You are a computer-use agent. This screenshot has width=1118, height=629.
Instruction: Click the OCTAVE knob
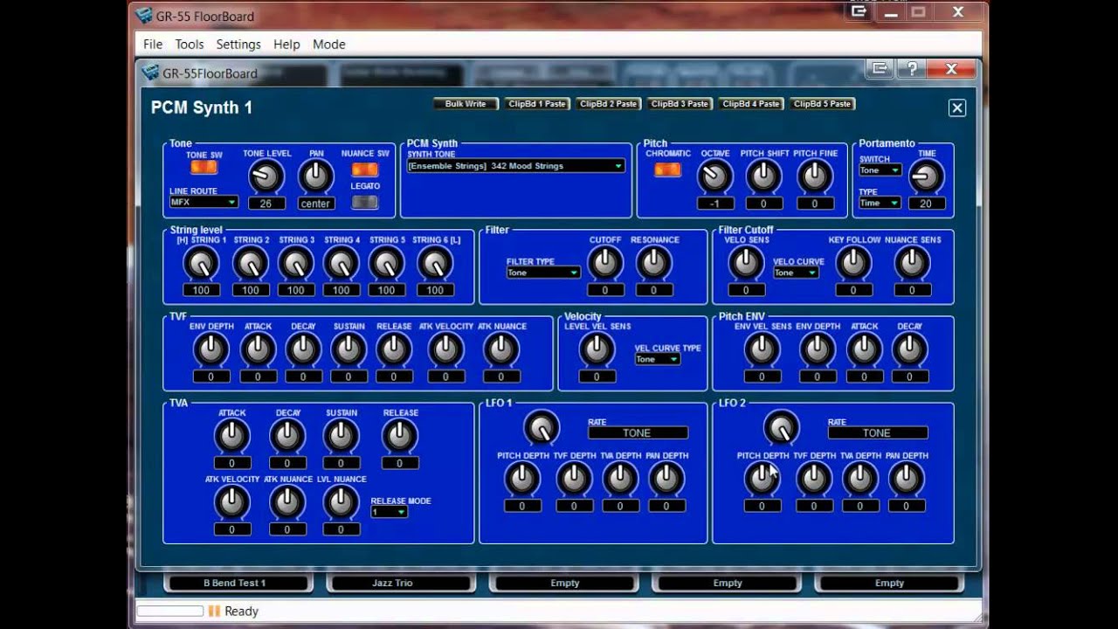[x=714, y=176]
